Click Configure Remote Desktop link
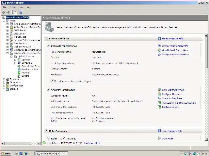Screen dimensions: 209x156 175,55
